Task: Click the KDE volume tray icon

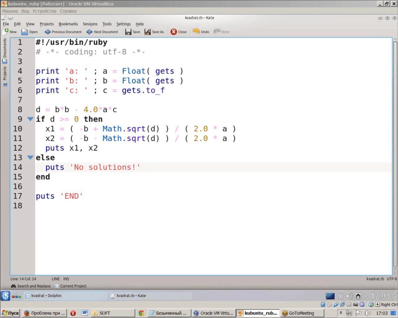Action: 349,296
